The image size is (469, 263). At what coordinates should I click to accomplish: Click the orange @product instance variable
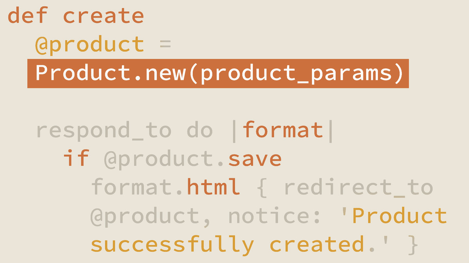point(90,44)
